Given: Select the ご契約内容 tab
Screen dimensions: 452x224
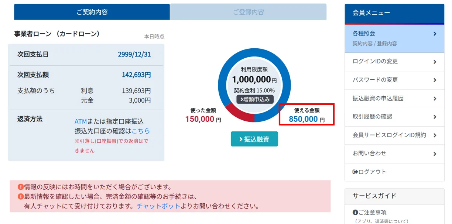Looking at the screenshot, I should 91,12.
